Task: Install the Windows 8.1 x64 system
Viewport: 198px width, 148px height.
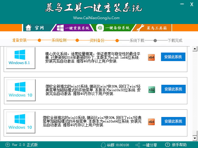Action: [173, 57]
